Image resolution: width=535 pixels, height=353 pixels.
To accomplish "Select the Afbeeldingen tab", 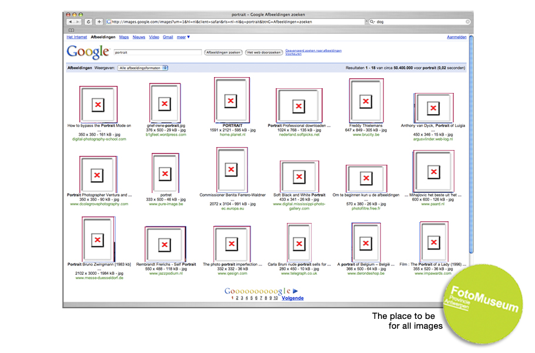I will click(x=103, y=37).
